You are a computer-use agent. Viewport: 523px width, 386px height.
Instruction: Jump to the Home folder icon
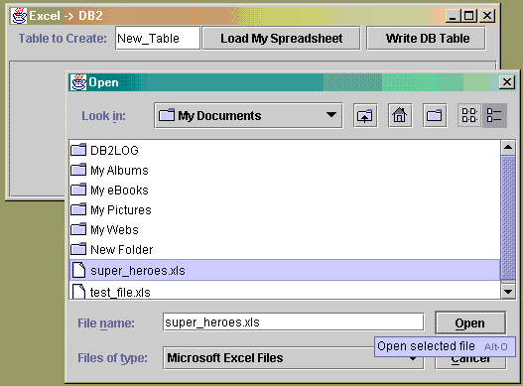click(x=400, y=116)
